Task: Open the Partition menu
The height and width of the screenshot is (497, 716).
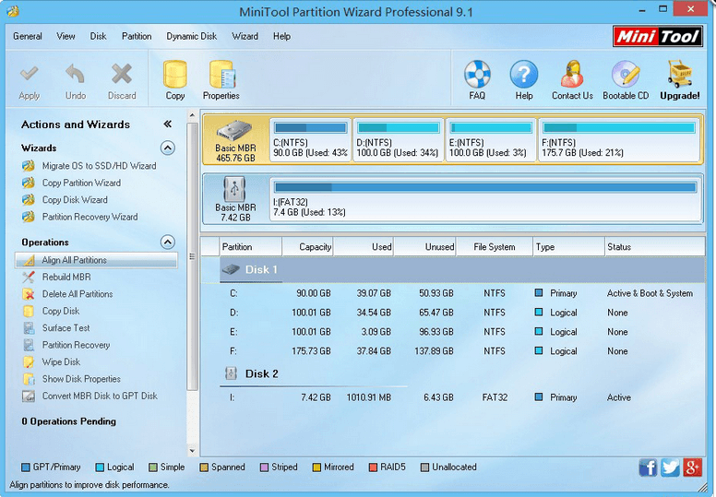Action: [137, 37]
